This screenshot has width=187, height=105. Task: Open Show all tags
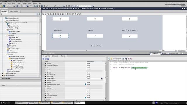(14, 37)
